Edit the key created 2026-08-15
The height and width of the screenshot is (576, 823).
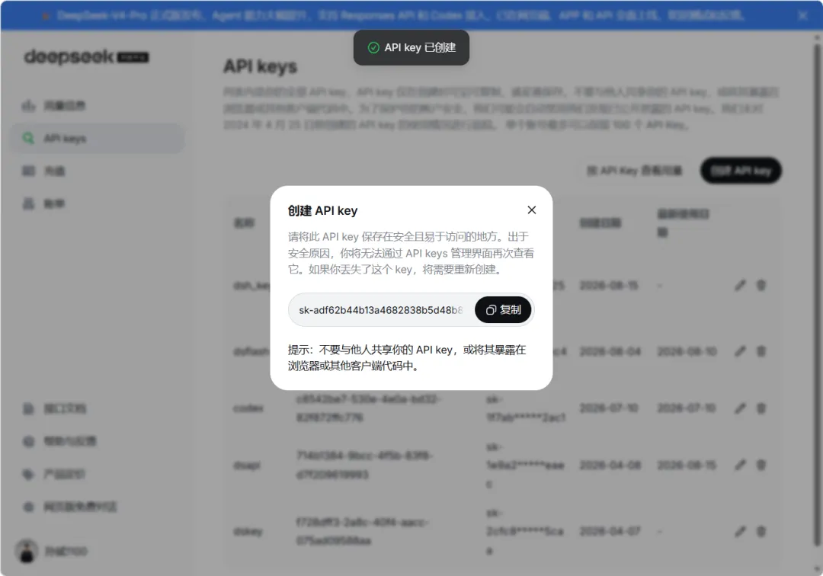(740, 286)
